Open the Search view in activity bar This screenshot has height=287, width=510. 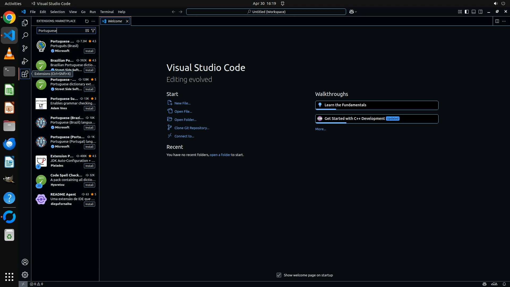tap(25, 35)
